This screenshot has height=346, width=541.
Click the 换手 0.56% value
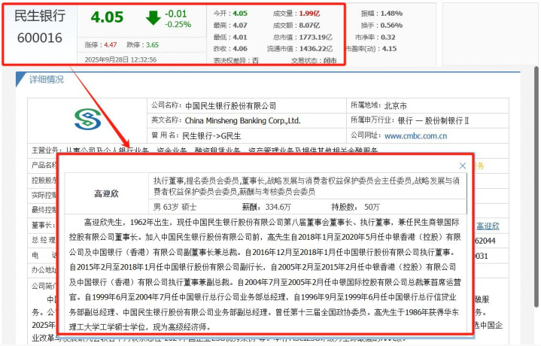pyautogui.click(x=391, y=25)
